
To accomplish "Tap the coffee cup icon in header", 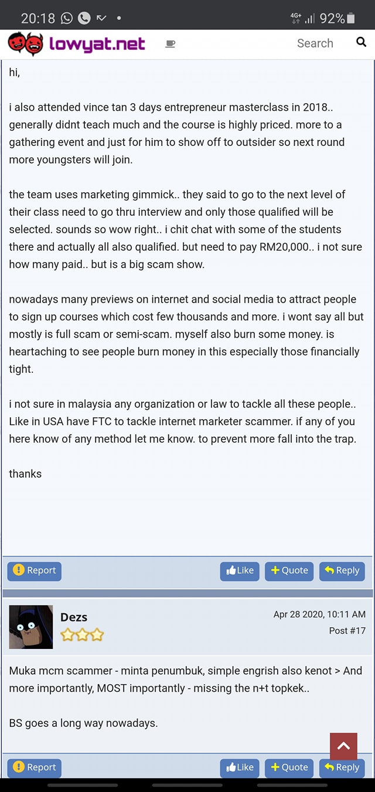I will pyautogui.click(x=170, y=44).
